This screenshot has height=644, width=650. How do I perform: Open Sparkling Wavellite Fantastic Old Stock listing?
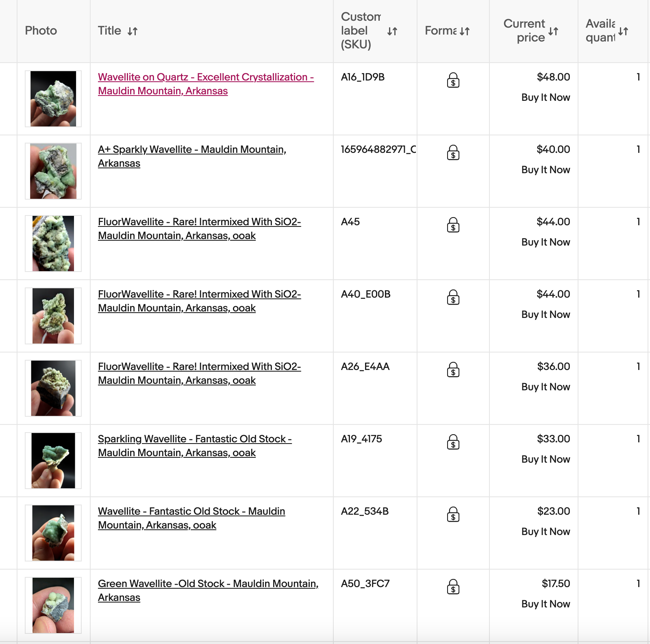coord(194,439)
